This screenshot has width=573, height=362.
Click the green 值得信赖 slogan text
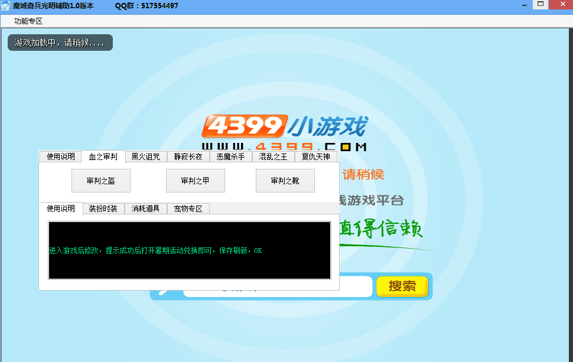tap(381, 229)
